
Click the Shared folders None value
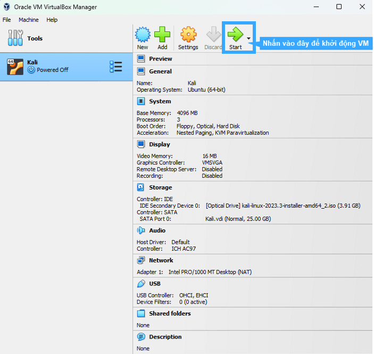click(x=143, y=325)
